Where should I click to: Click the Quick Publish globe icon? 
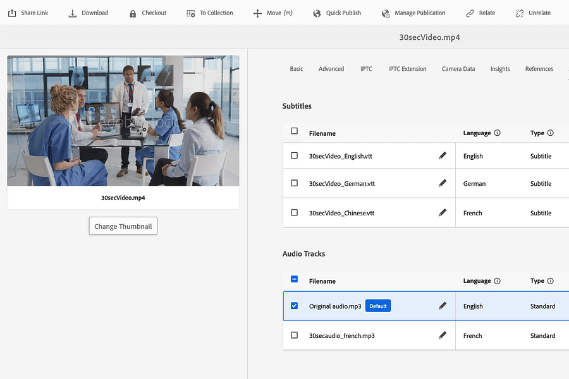pyautogui.click(x=317, y=13)
